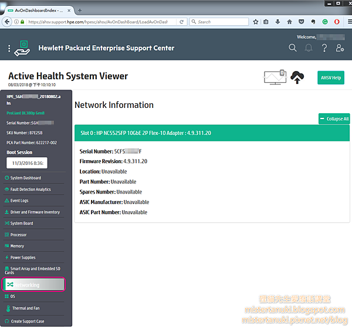Open the notifications bell icon
Viewport: 352px width, 329px height.
[x=309, y=48]
